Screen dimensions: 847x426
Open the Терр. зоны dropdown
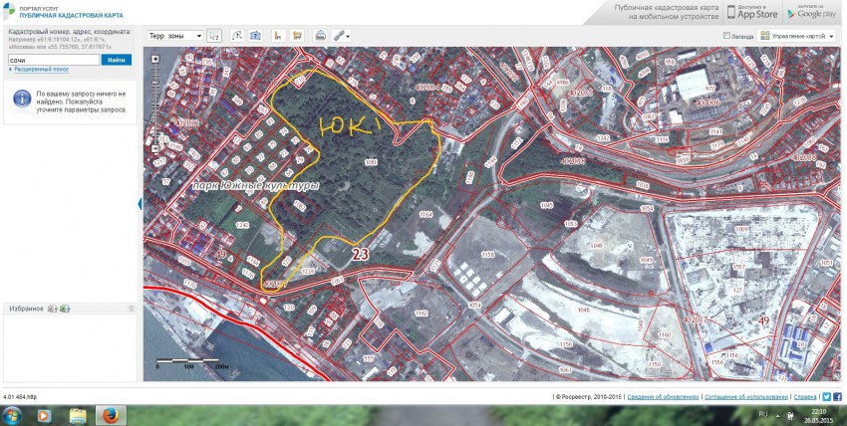174,36
